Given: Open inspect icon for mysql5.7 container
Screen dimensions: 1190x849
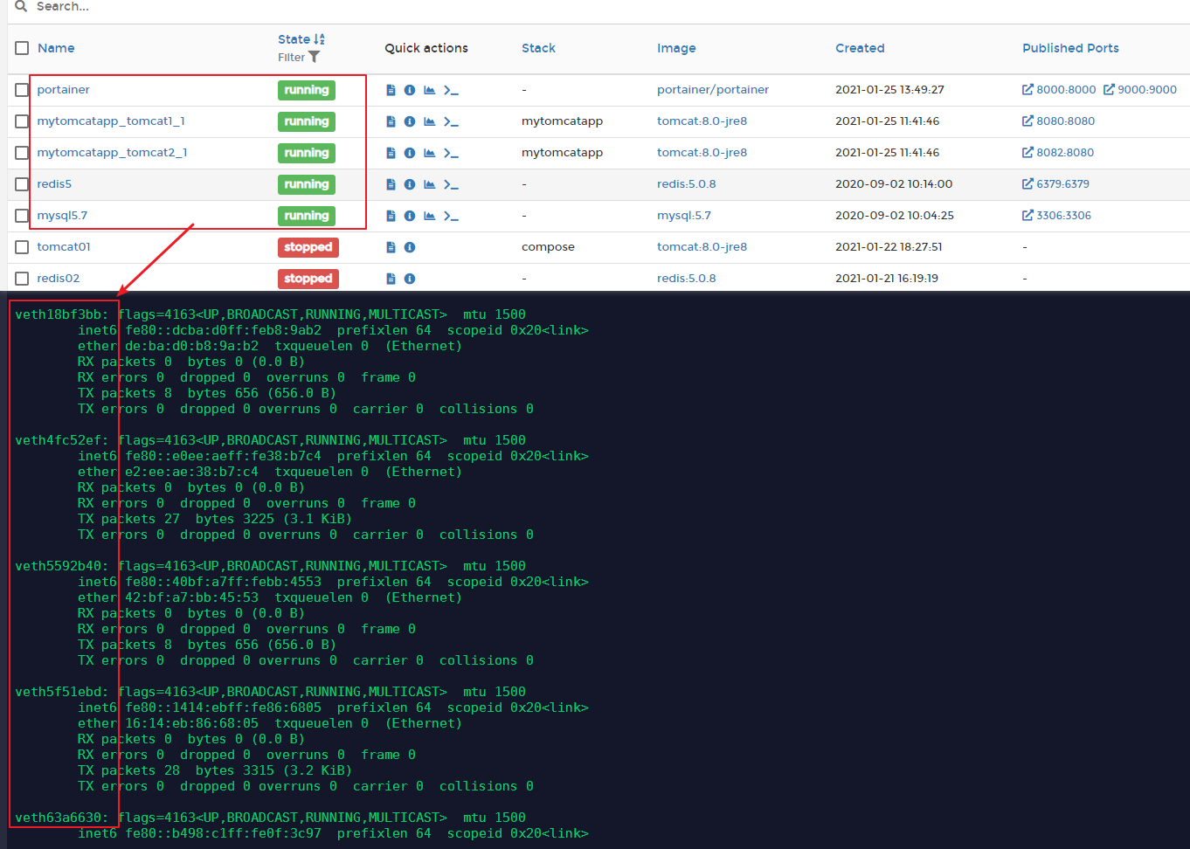Looking at the screenshot, I should click(x=410, y=216).
